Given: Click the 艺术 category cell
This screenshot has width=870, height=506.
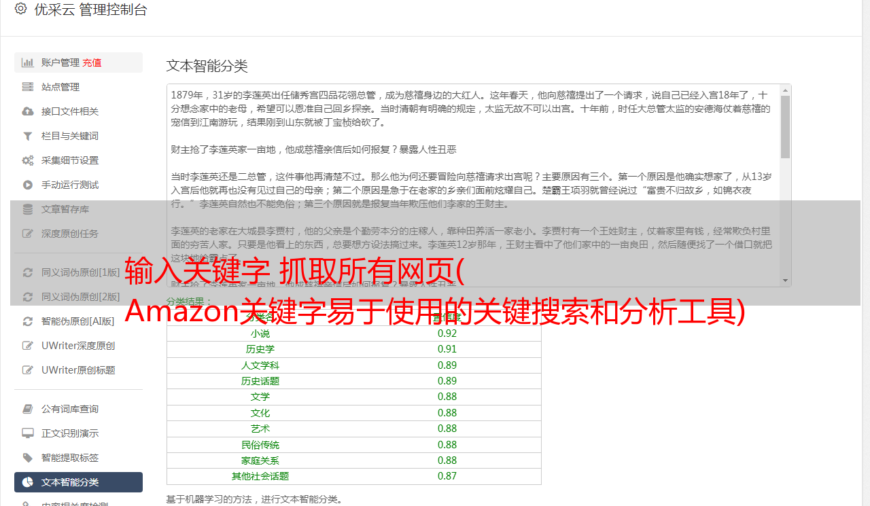Looking at the screenshot, I should 260,429.
